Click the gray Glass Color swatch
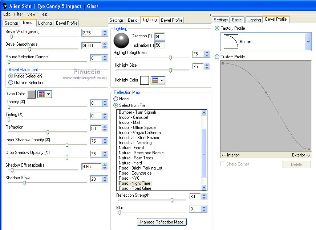This screenshot has height=230, width=316. tap(31, 94)
